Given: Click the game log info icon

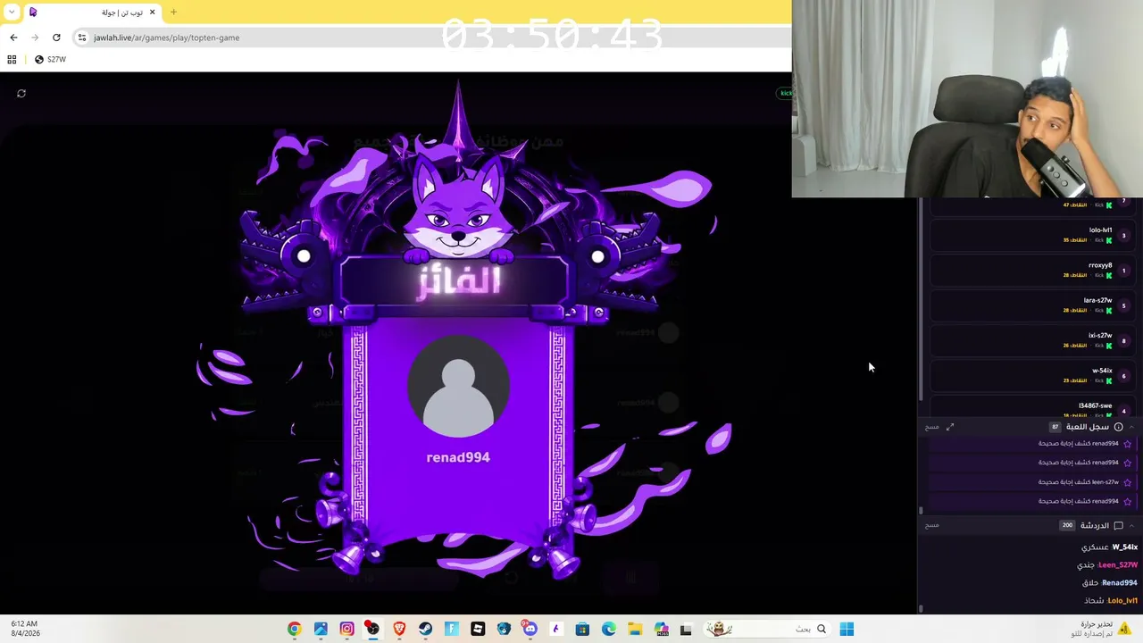Looking at the screenshot, I should click(x=1118, y=427).
